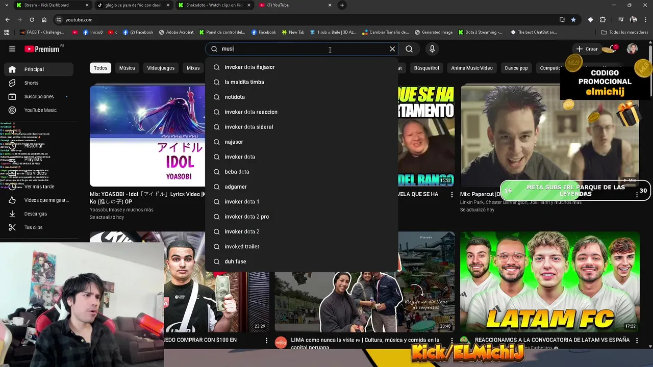Go back in the browser
The image size is (653, 367).
click(7, 20)
